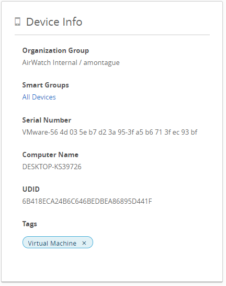This screenshot has width=226, height=286.
Task: Select the VMware serial number value
Action: (110, 132)
